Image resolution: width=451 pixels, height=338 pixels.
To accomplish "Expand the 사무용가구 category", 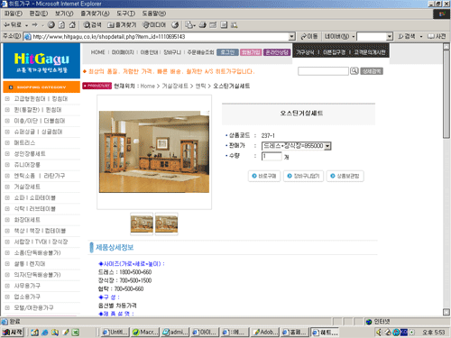I will point(7,286).
